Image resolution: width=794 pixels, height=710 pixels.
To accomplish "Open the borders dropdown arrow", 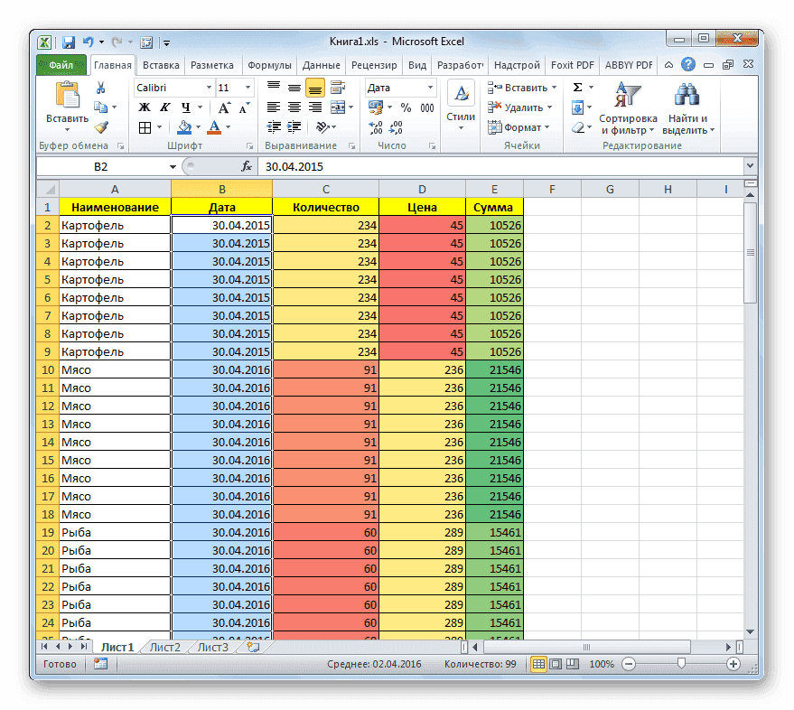I will [x=159, y=127].
